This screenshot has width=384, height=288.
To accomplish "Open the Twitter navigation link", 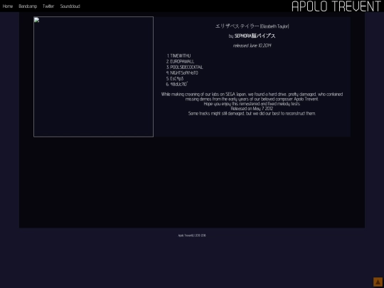I will 48,6.
